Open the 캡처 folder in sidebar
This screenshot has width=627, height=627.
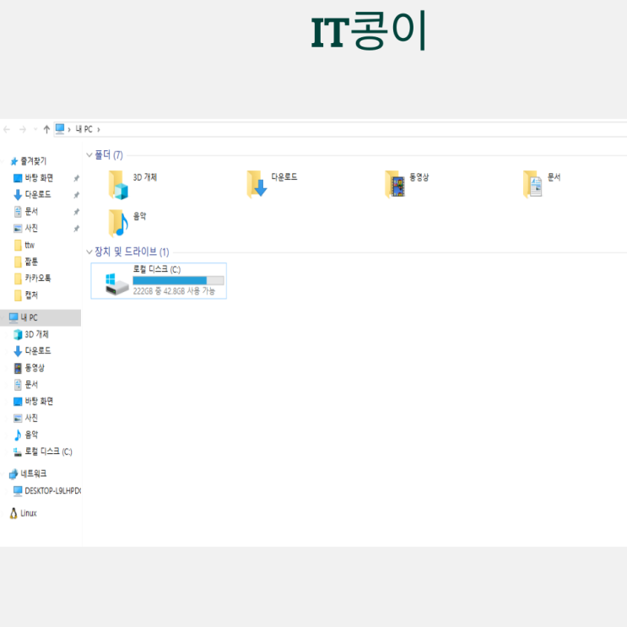(31, 295)
